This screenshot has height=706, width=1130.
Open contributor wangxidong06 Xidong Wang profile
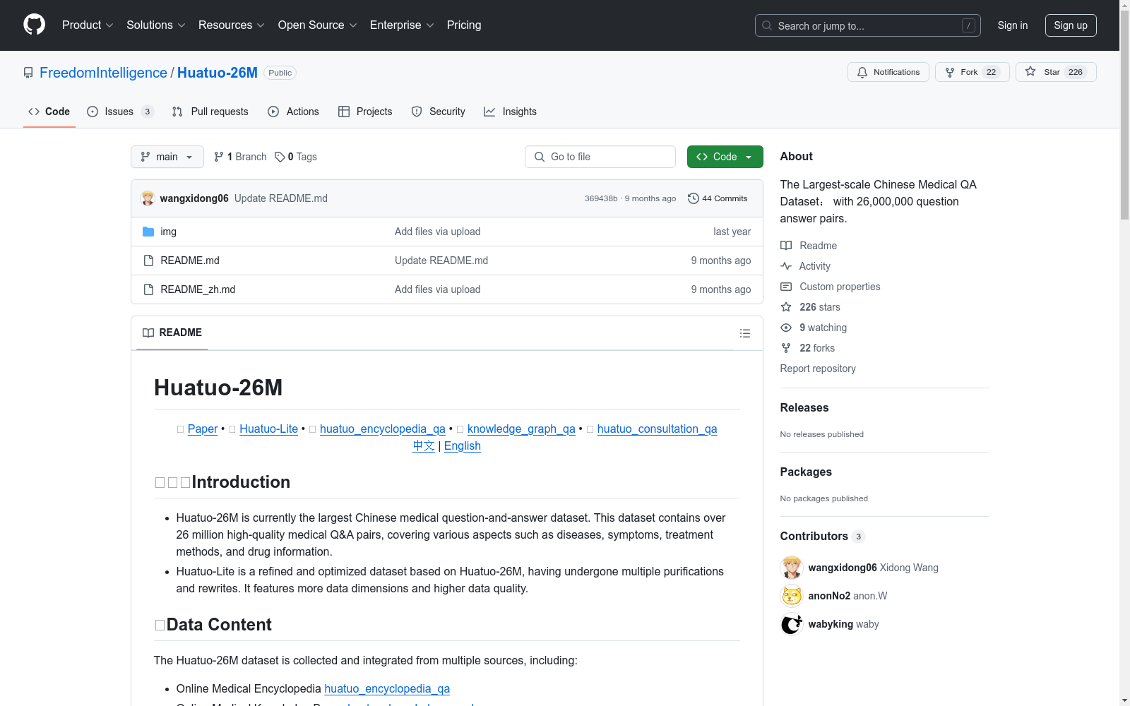(874, 568)
